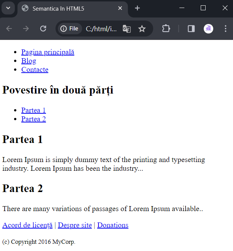
Task: Open the Pagina principală link
Action: (48, 52)
